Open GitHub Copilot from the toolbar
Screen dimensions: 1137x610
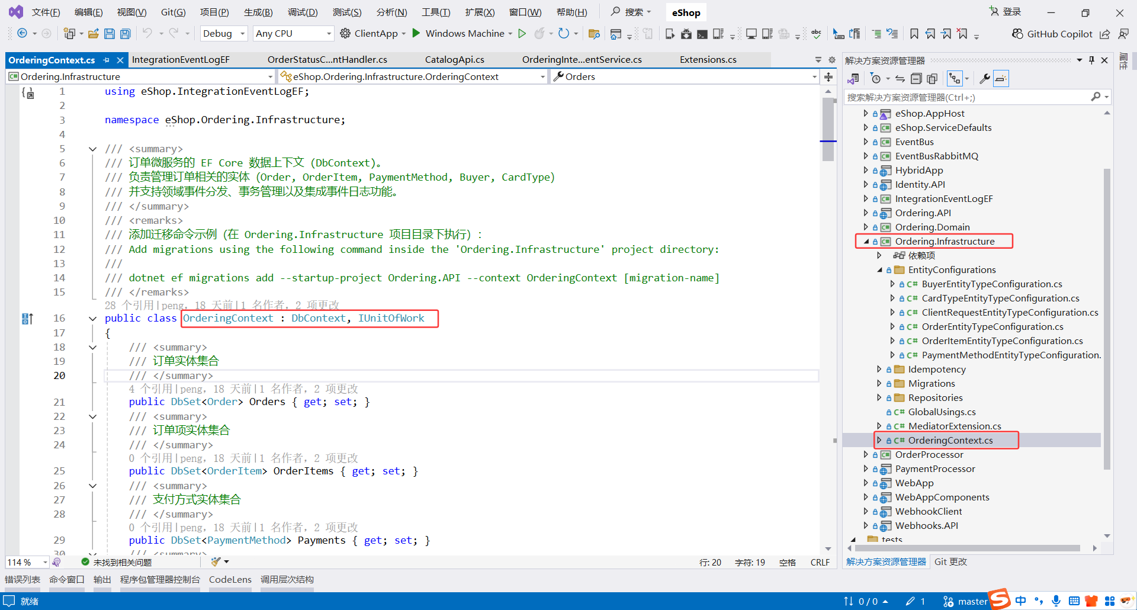pos(1052,34)
